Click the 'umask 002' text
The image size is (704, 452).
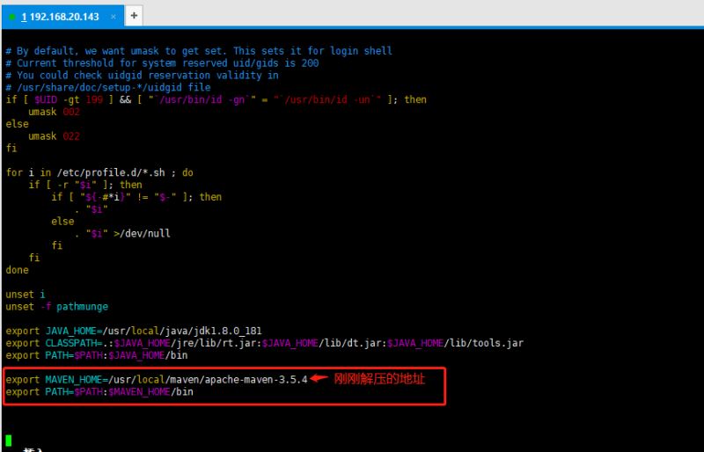point(54,112)
